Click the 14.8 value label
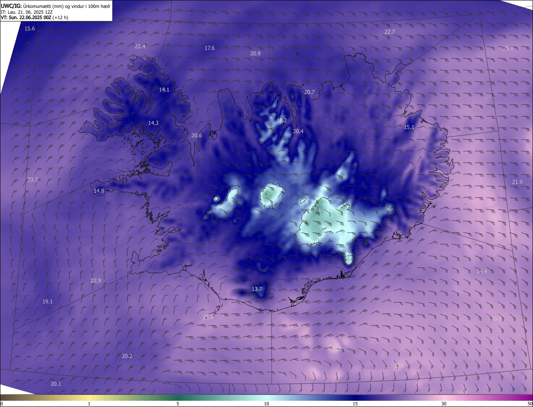 (x=99, y=191)
